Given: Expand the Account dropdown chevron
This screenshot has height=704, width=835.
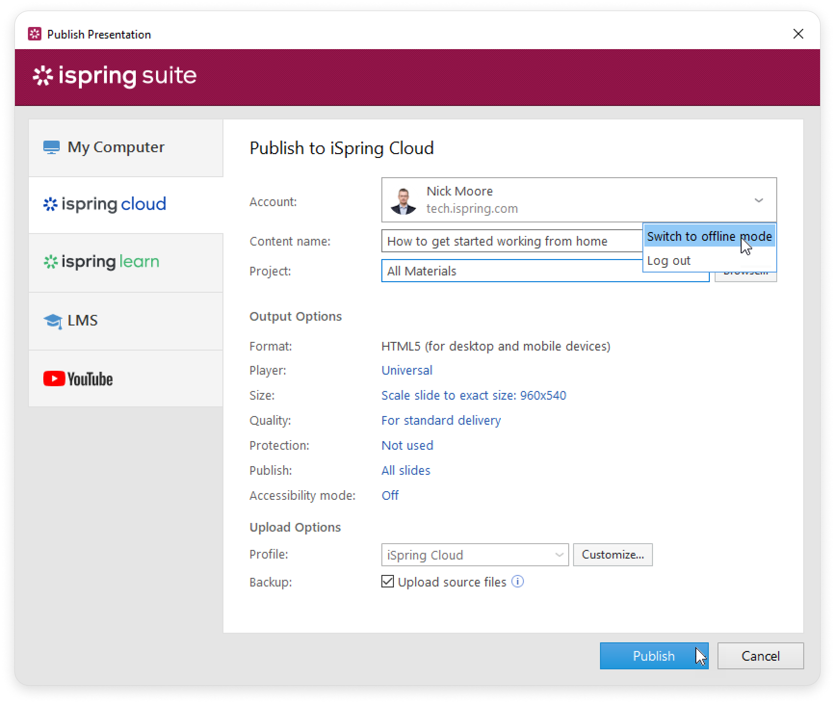Looking at the screenshot, I should point(758,200).
